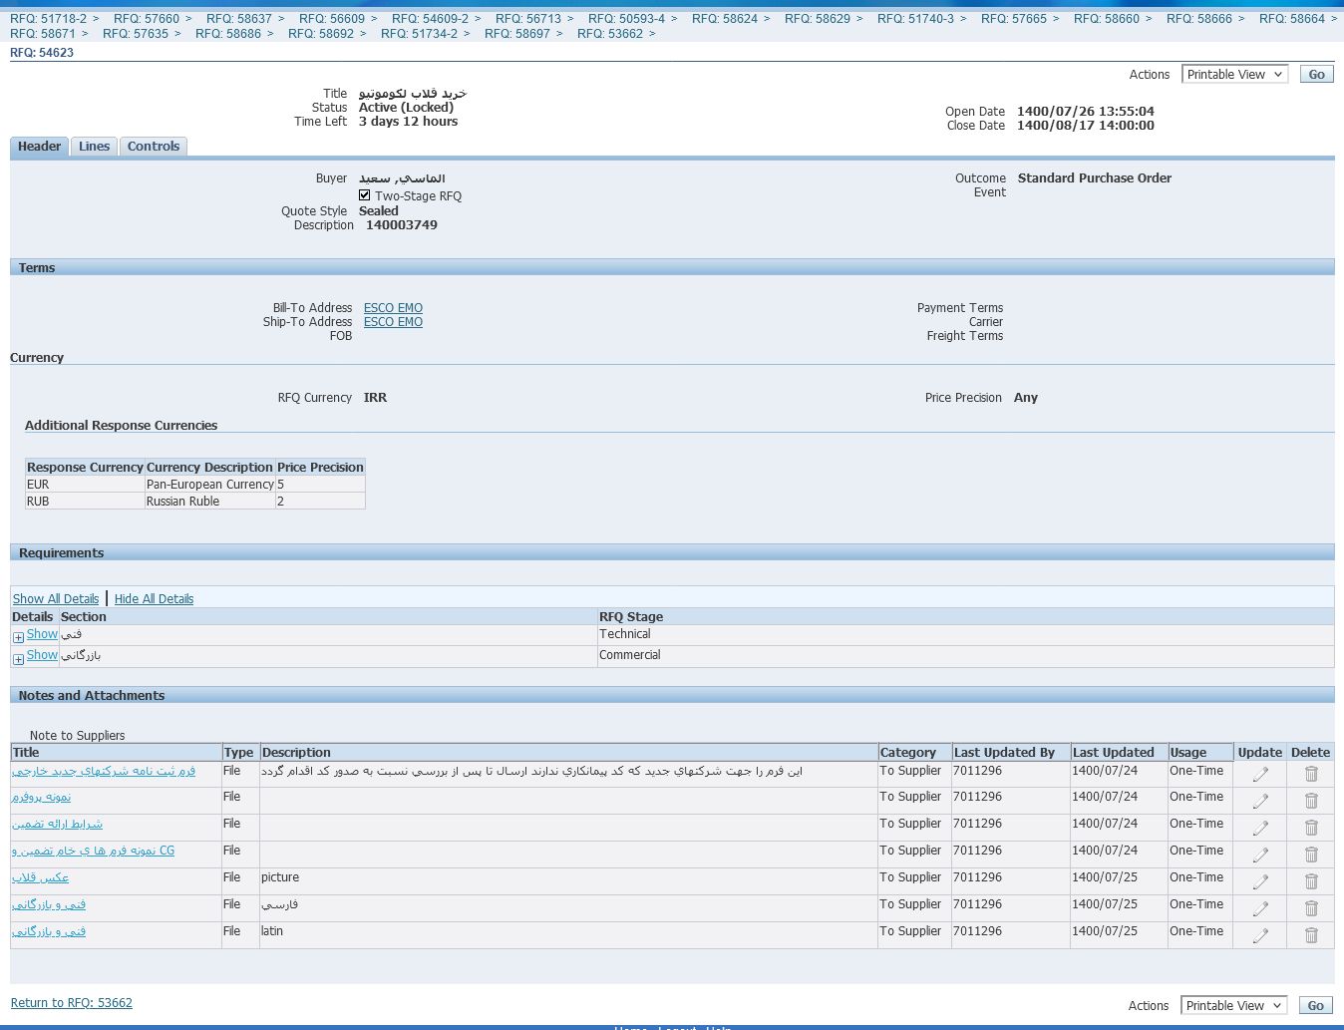Open the Ship-To Address ESCO EMO link
Screen dimensions: 1344x1030
click(x=393, y=322)
